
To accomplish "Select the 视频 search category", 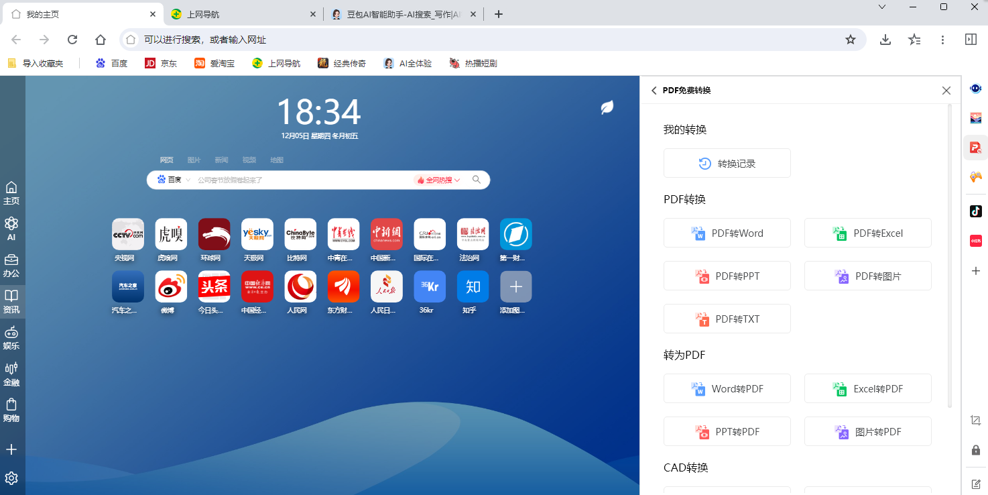I will (x=249, y=160).
